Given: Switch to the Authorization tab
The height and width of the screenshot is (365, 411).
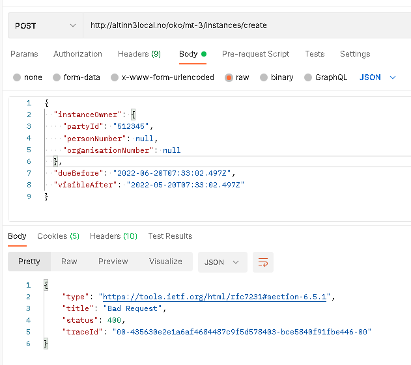Looking at the screenshot, I should click(78, 54).
